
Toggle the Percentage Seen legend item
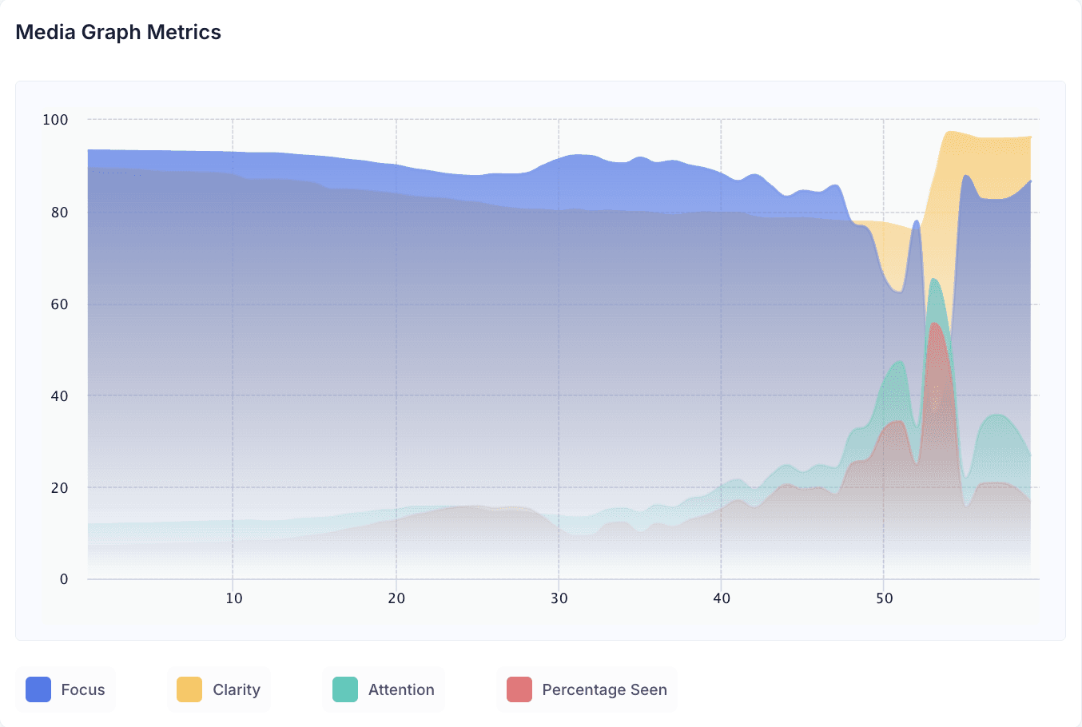point(587,689)
